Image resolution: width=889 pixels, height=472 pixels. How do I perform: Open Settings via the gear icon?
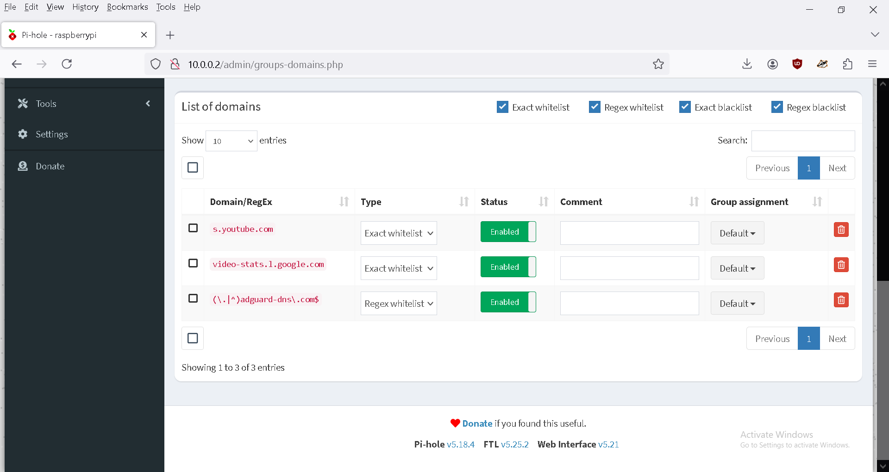tap(22, 134)
